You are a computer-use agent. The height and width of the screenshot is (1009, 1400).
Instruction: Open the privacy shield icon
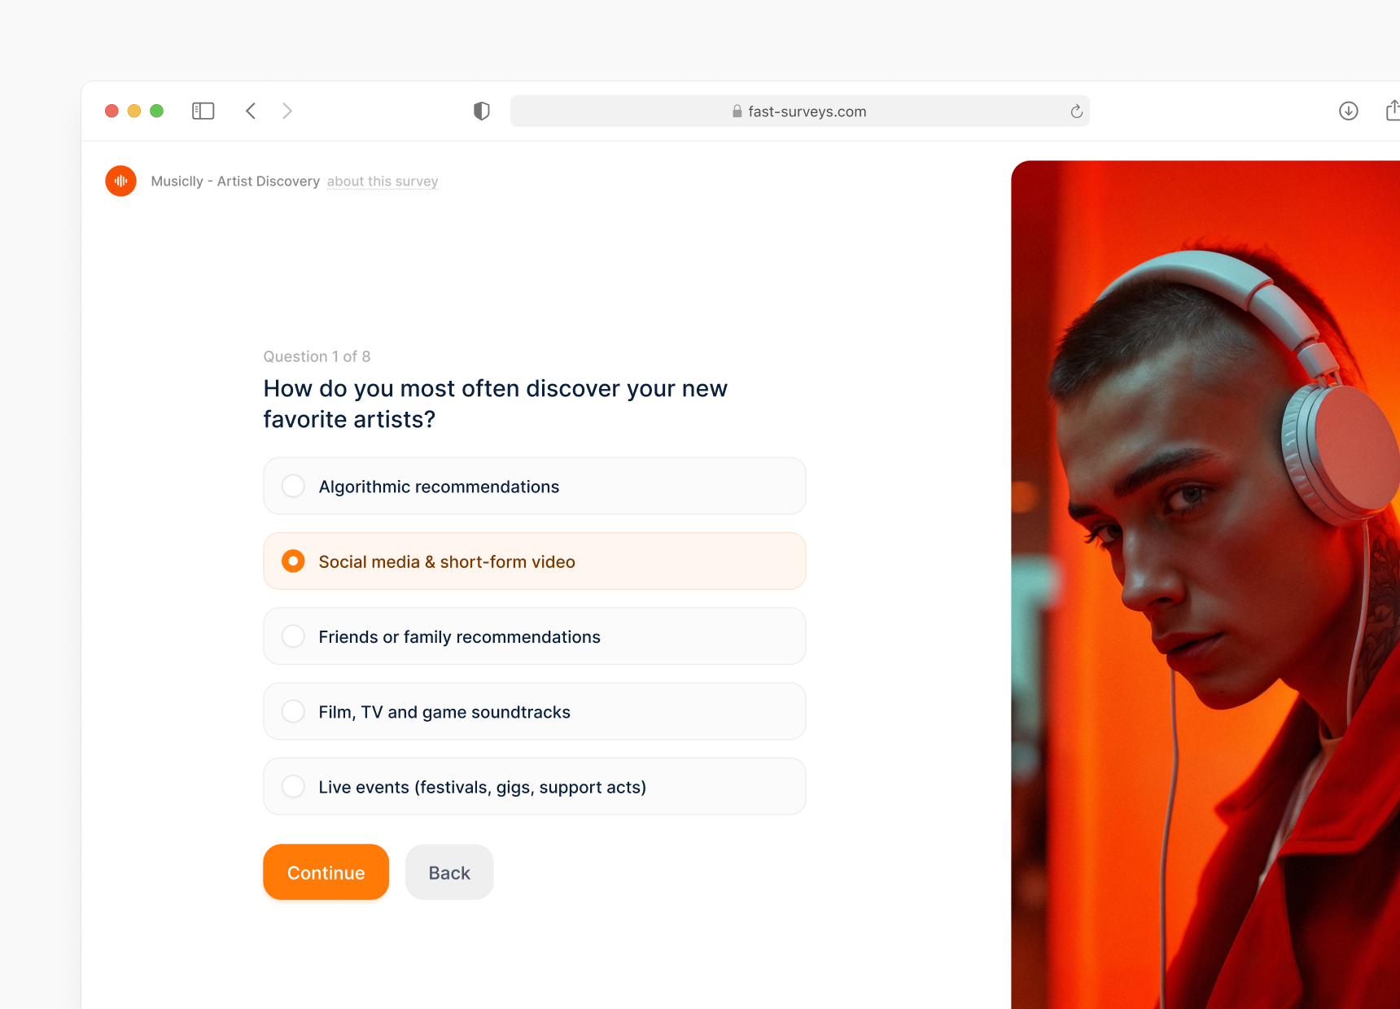click(482, 111)
